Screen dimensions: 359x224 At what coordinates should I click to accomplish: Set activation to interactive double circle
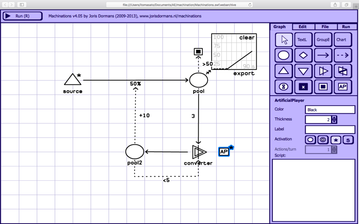pyautogui.click(x=323, y=140)
